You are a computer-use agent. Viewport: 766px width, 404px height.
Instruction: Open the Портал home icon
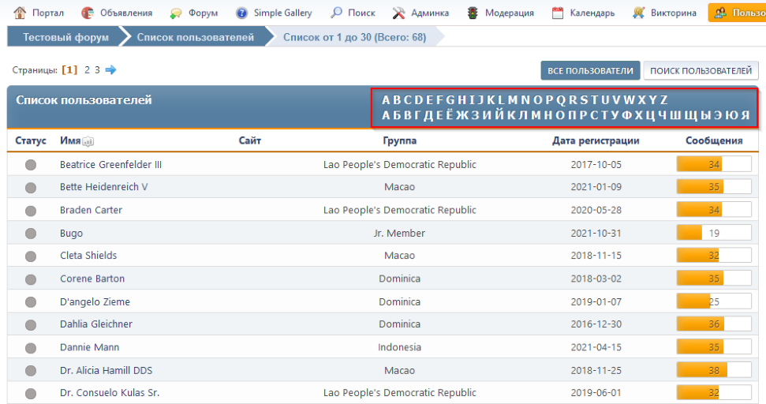pyautogui.click(x=20, y=13)
